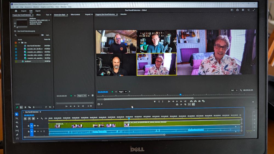Solo the A1 audio track

(41, 131)
